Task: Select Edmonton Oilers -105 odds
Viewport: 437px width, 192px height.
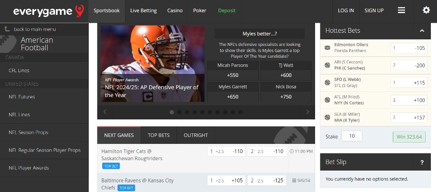Action: pyautogui.click(x=409, y=48)
